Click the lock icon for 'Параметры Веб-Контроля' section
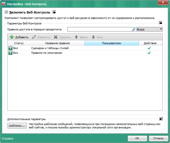 point(161,23)
